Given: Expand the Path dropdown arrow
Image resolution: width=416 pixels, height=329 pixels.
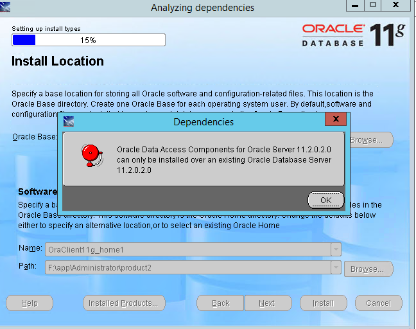Looking at the screenshot, I should coord(336,267).
